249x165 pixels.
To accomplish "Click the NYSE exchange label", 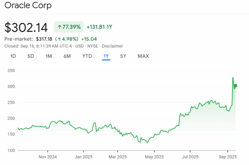I will tap(93, 46).
